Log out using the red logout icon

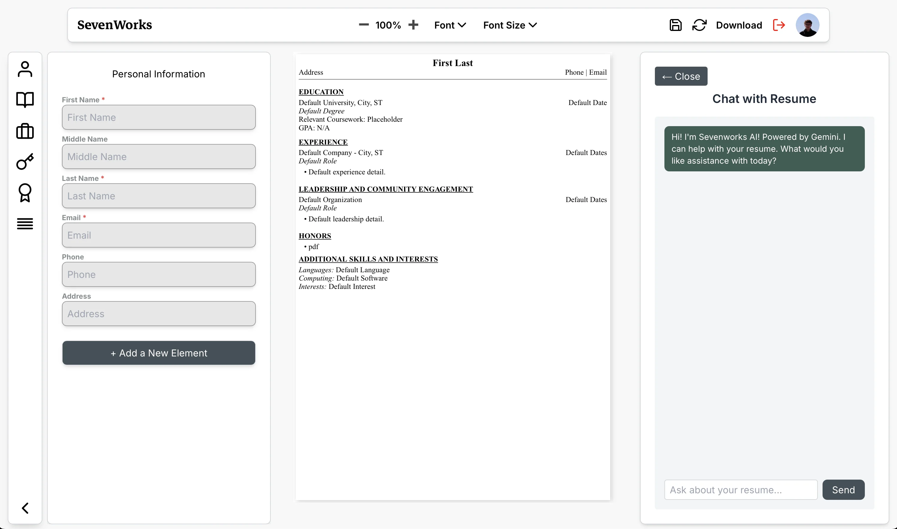click(x=779, y=25)
